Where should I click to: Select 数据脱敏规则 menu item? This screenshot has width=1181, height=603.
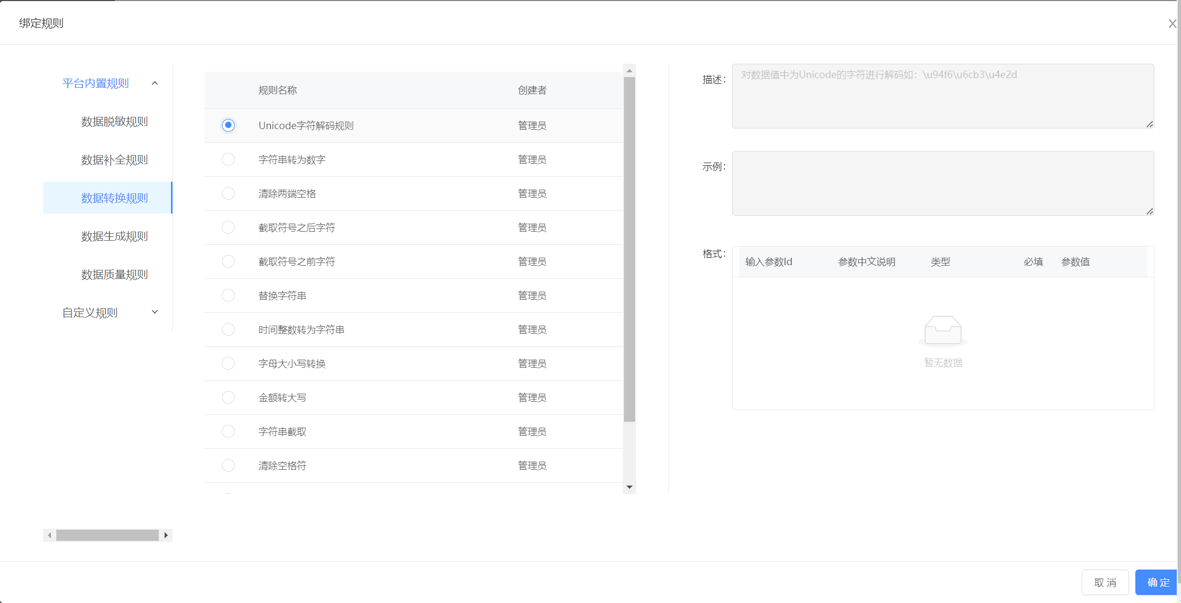click(108, 122)
